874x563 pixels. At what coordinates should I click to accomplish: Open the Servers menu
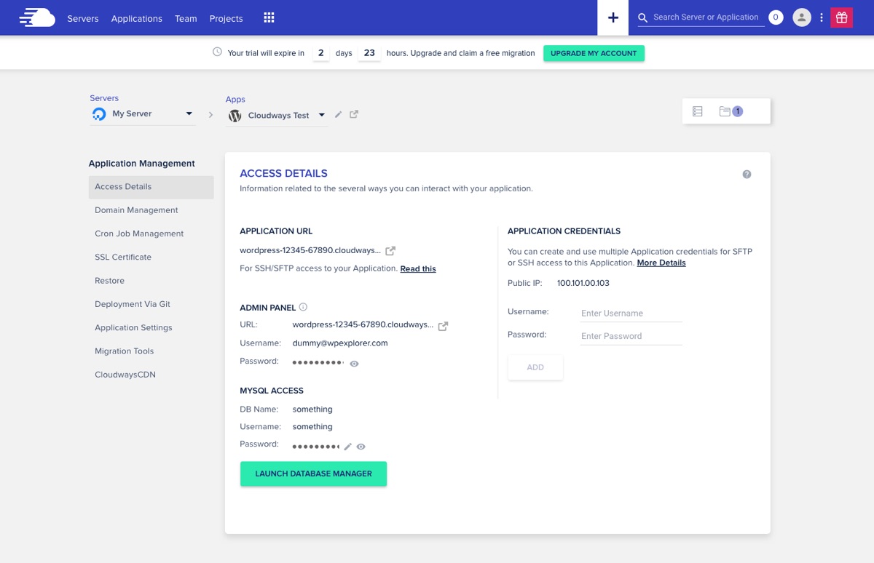(x=83, y=18)
